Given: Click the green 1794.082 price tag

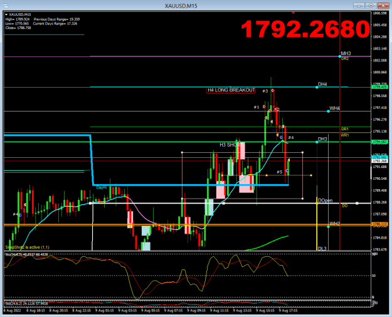Looking at the screenshot, I should pos(380,142).
